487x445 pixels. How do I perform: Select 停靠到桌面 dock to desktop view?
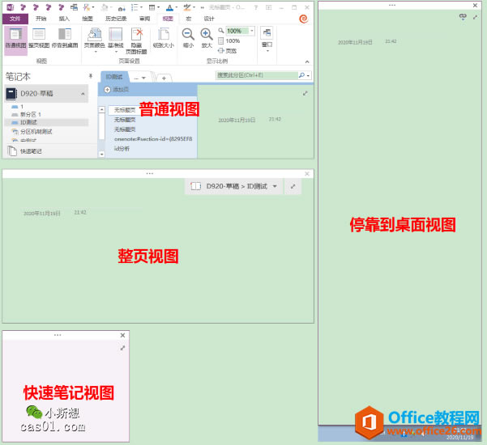tap(65, 39)
